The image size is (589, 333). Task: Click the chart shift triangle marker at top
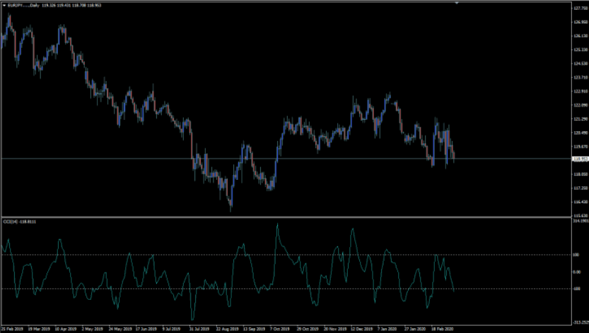[x=457, y=4]
